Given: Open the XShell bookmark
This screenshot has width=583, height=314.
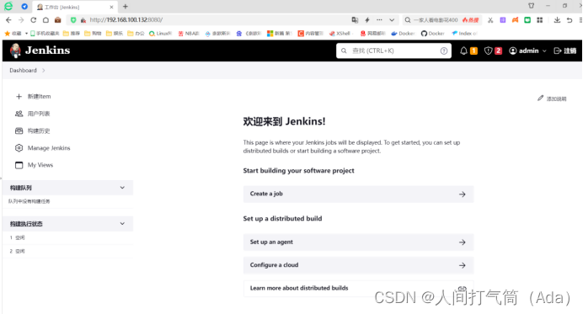Looking at the screenshot, I should pos(340,34).
